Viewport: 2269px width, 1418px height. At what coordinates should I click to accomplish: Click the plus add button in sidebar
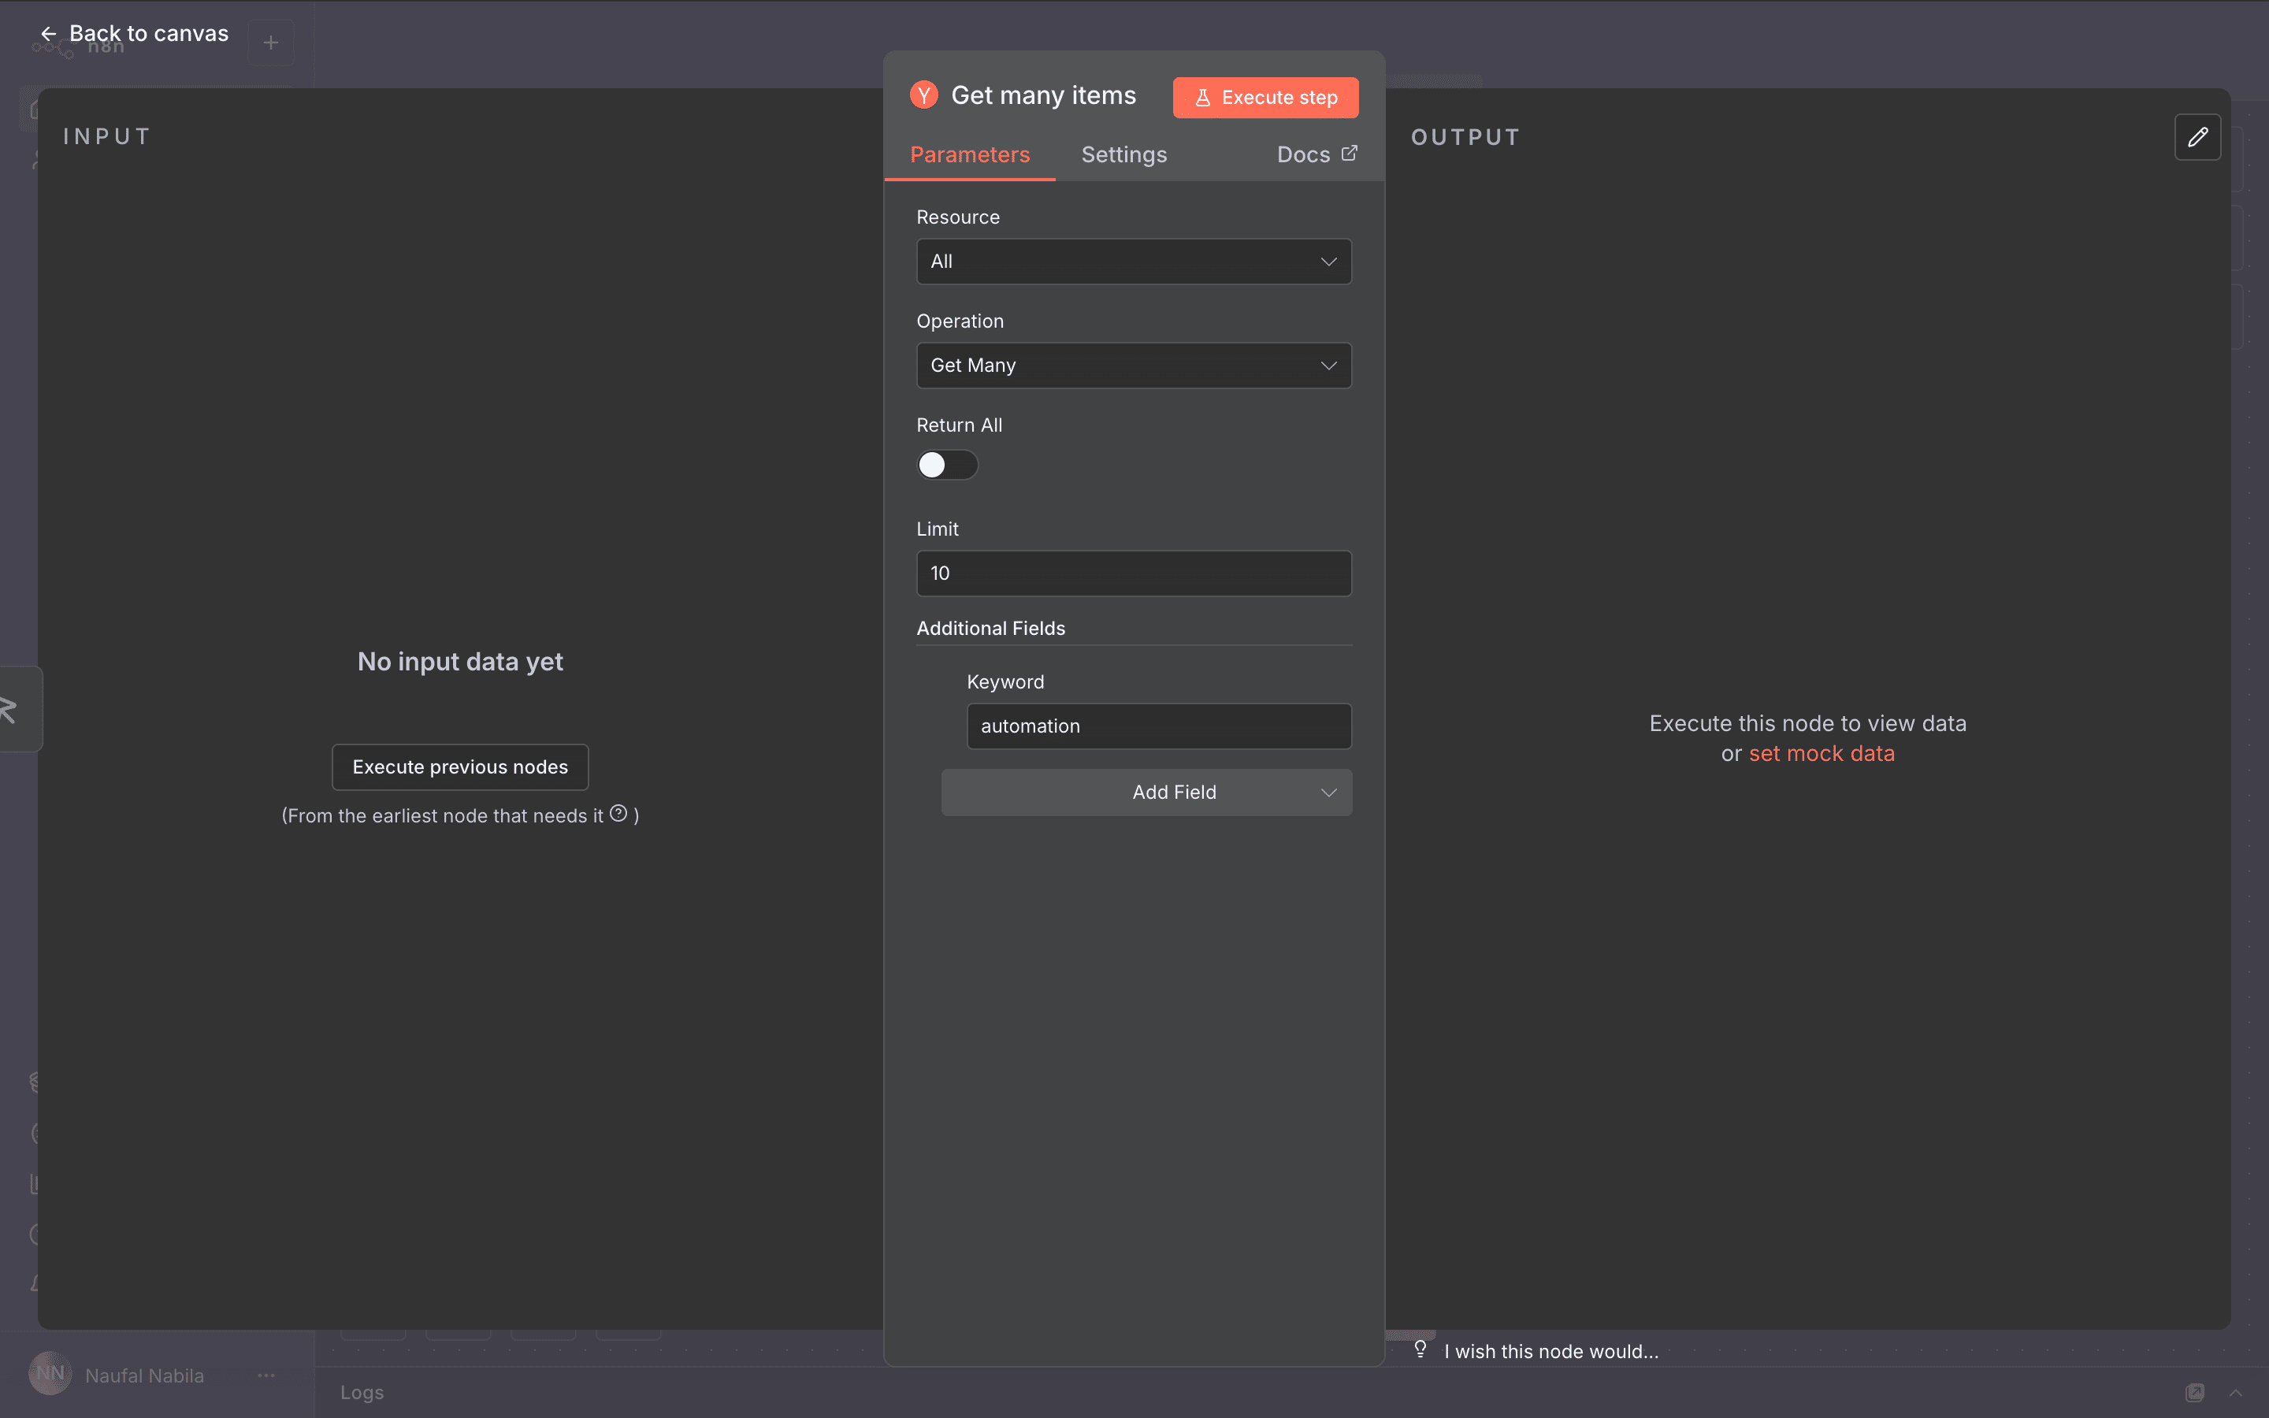coord(271,43)
